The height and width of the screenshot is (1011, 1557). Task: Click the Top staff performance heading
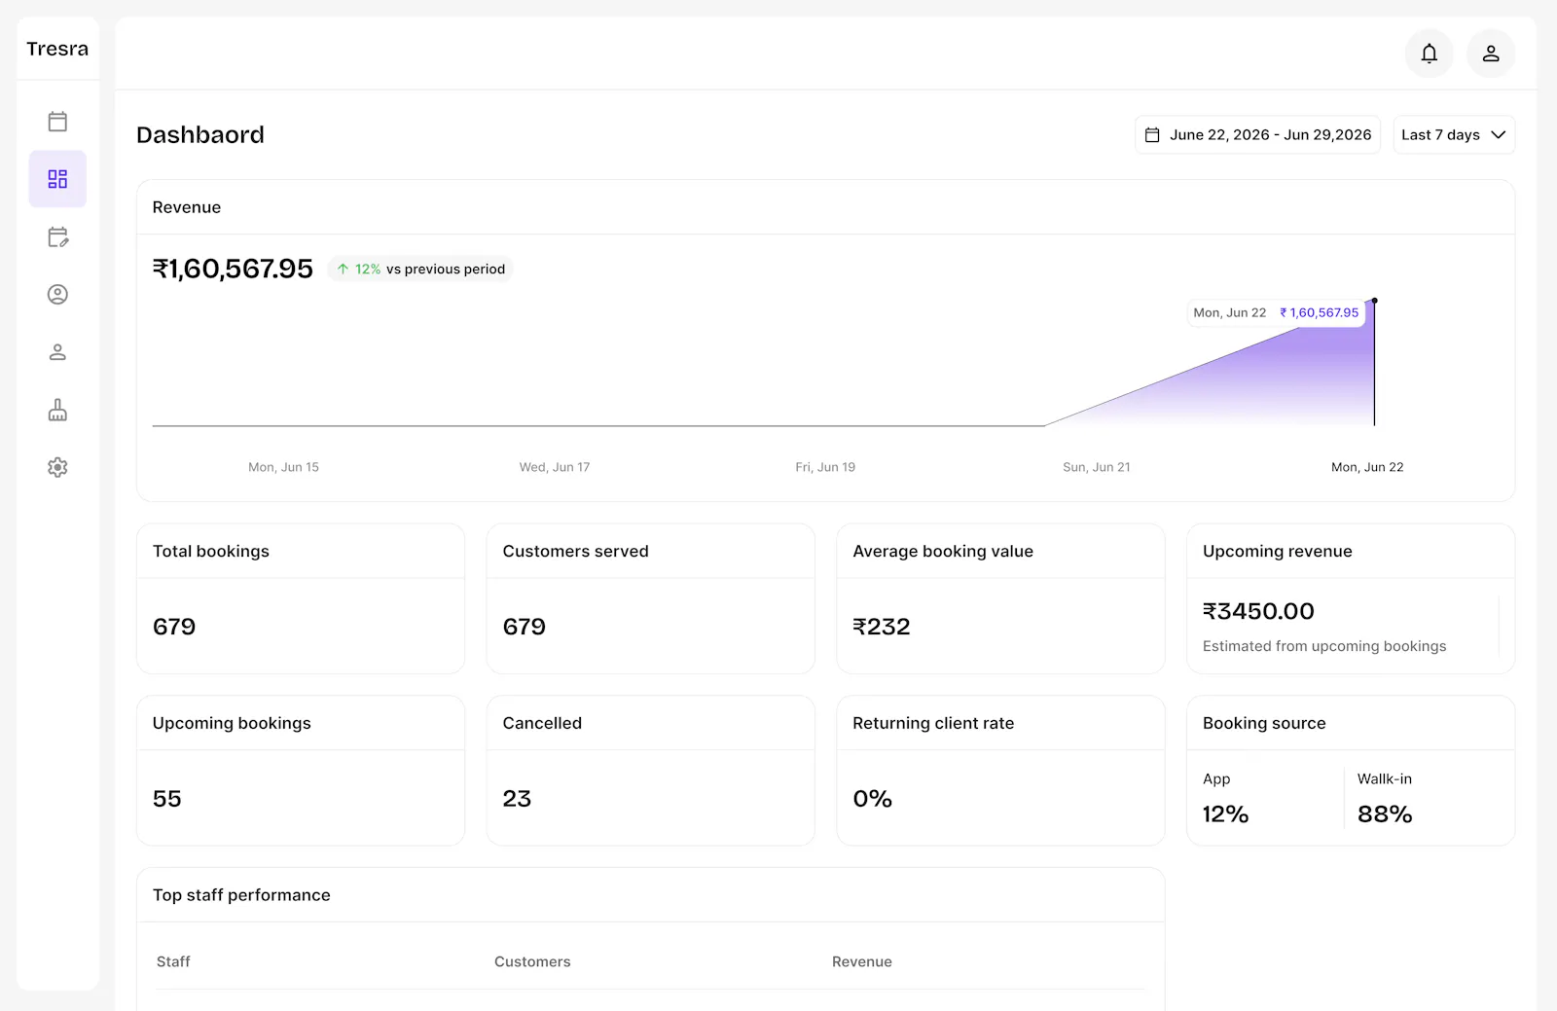241,895
